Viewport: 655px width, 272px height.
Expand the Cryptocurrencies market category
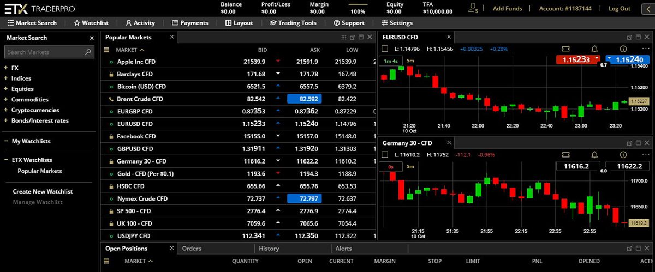tap(6, 110)
